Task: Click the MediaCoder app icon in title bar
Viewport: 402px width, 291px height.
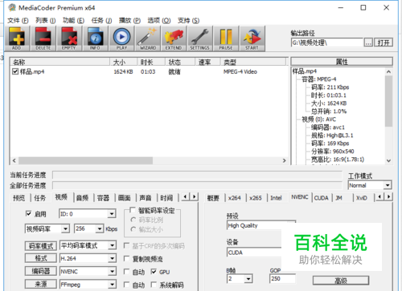Action: pos(12,8)
